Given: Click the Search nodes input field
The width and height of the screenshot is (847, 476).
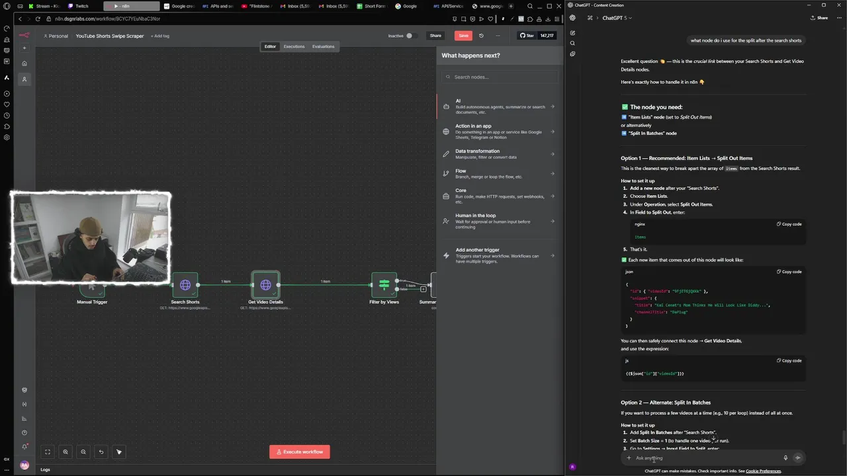Looking at the screenshot, I should 500,77.
